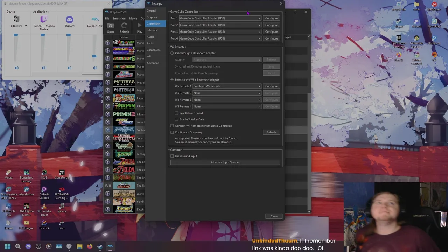
Task: Click the Speakers volume slider handle
Action: 16,35
